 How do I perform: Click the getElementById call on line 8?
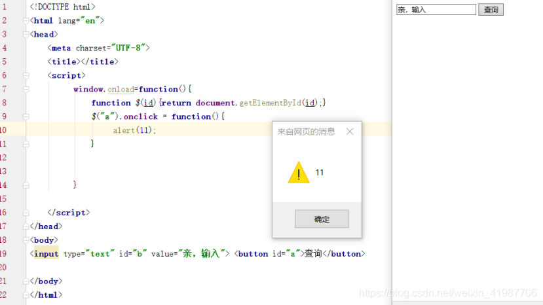[x=271, y=103]
